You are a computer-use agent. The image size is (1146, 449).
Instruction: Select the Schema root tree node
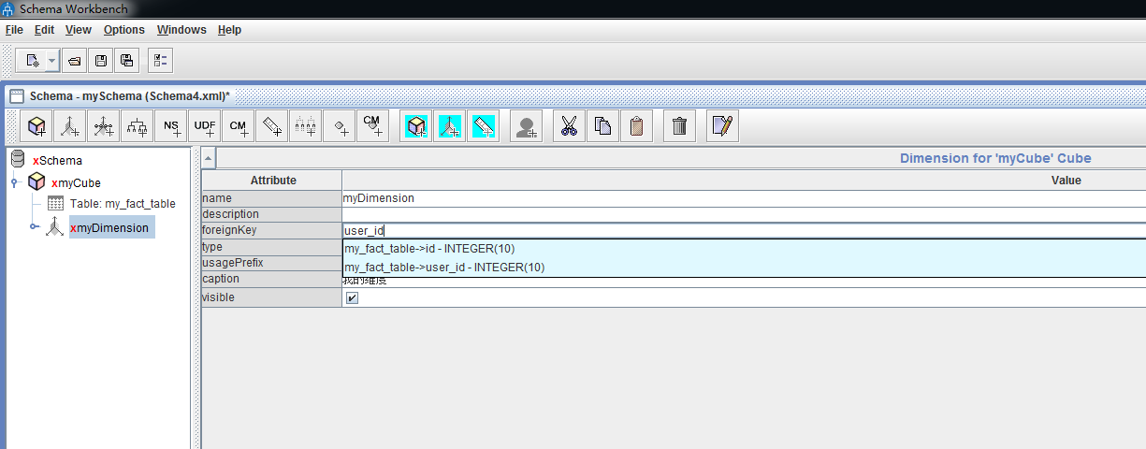click(x=57, y=161)
